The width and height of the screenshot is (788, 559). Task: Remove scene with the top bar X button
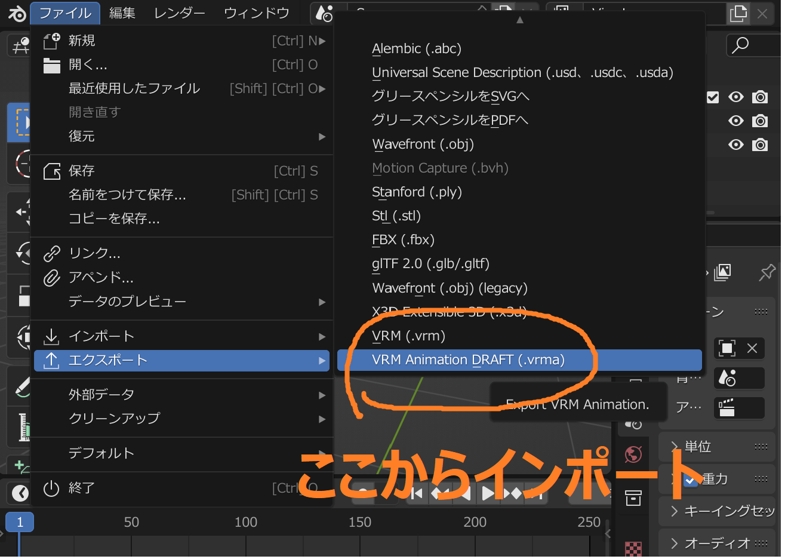[x=762, y=13]
